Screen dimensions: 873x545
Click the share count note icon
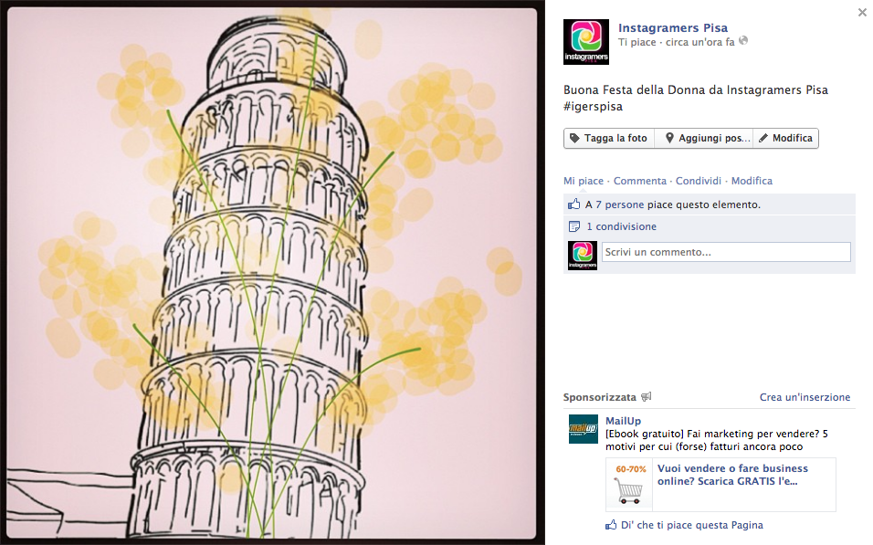tap(574, 226)
